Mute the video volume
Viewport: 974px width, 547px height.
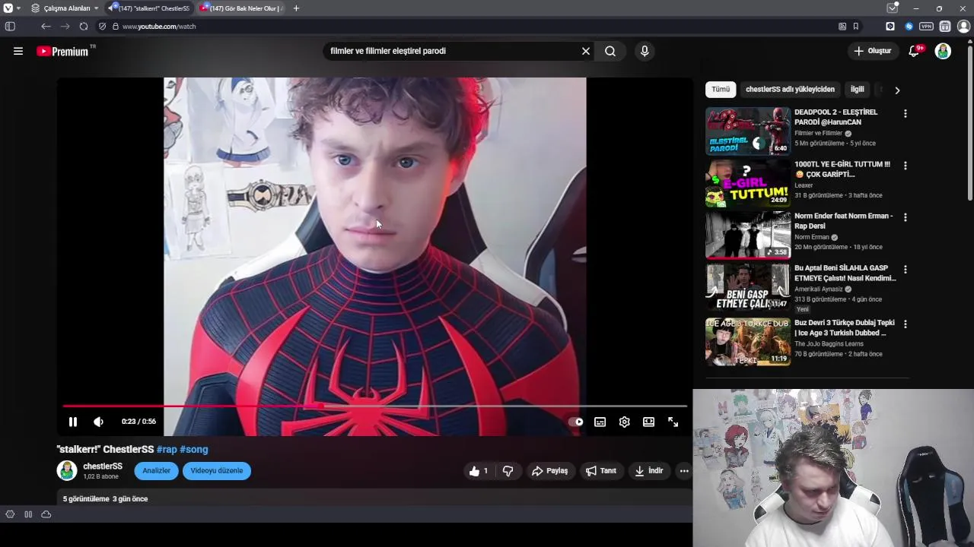coord(98,422)
